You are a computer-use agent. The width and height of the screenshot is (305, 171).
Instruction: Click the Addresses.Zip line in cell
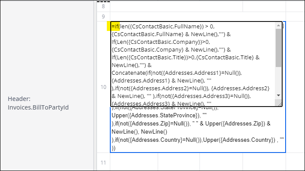click(191, 124)
